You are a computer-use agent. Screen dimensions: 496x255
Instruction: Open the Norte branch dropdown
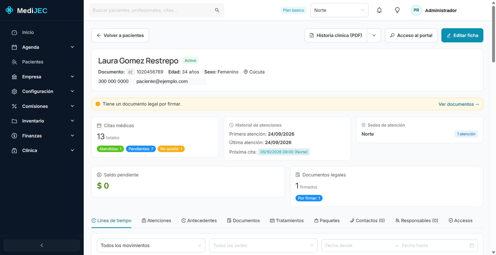(x=339, y=10)
